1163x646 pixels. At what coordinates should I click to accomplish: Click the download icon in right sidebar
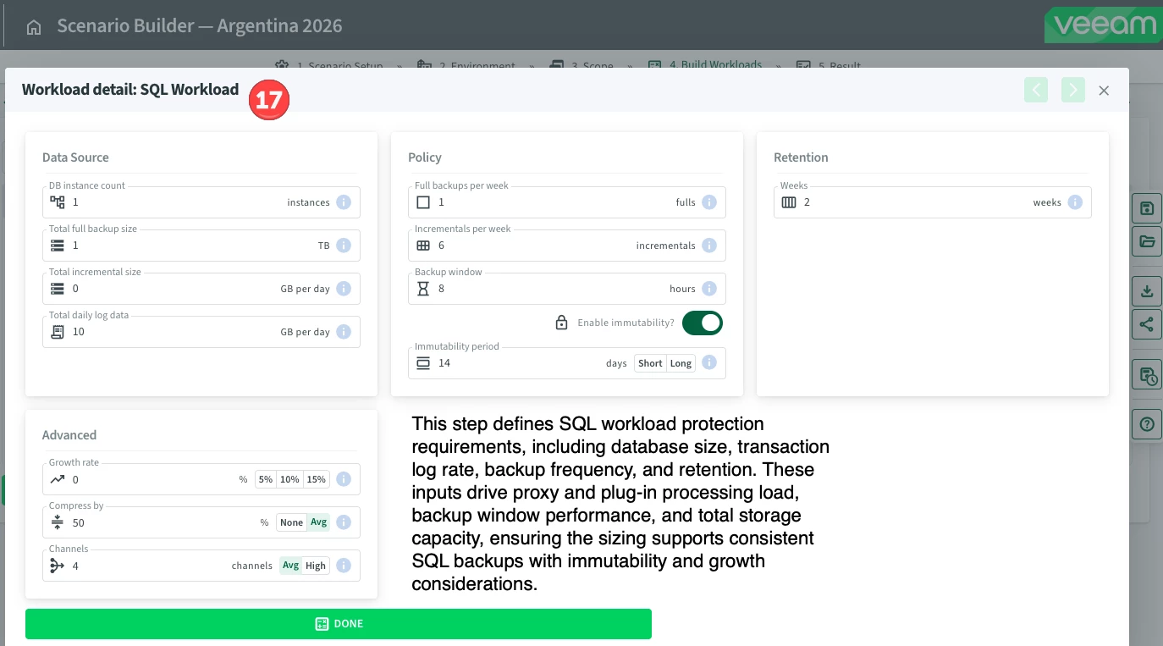pos(1147,291)
